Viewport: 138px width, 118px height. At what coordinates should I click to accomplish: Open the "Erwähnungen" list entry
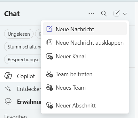pos(20,101)
